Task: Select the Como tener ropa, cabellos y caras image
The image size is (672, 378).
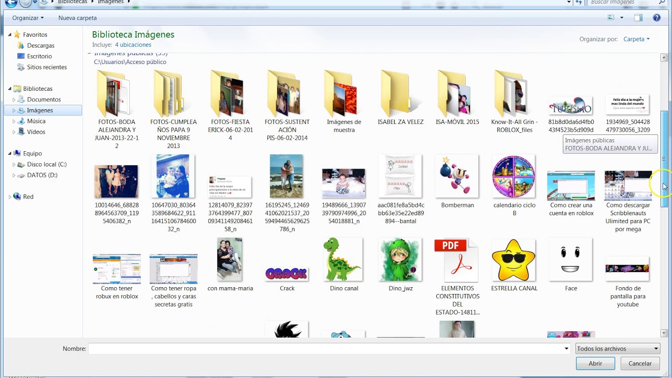Action: click(173, 281)
